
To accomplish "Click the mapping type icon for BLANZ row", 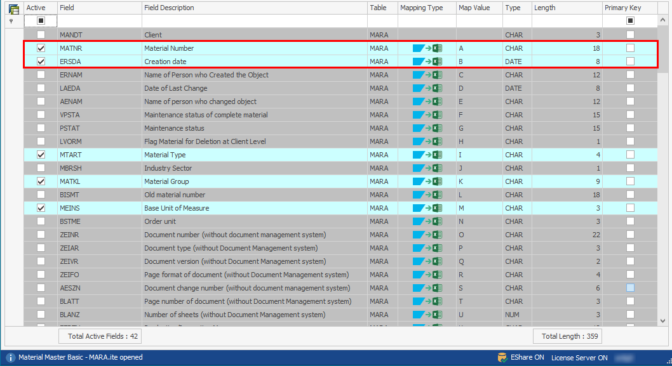I will 427,315.
